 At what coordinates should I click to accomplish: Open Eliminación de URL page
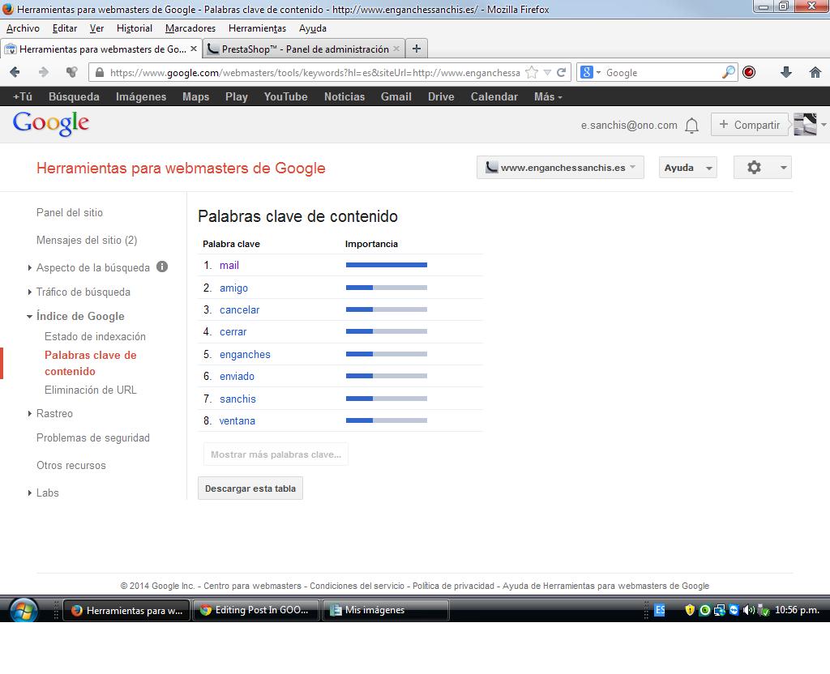click(91, 390)
